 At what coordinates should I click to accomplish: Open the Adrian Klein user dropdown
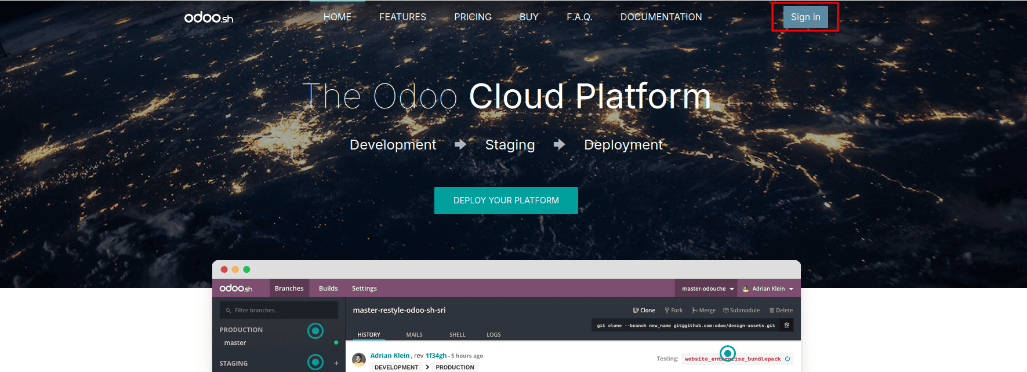click(768, 289)
